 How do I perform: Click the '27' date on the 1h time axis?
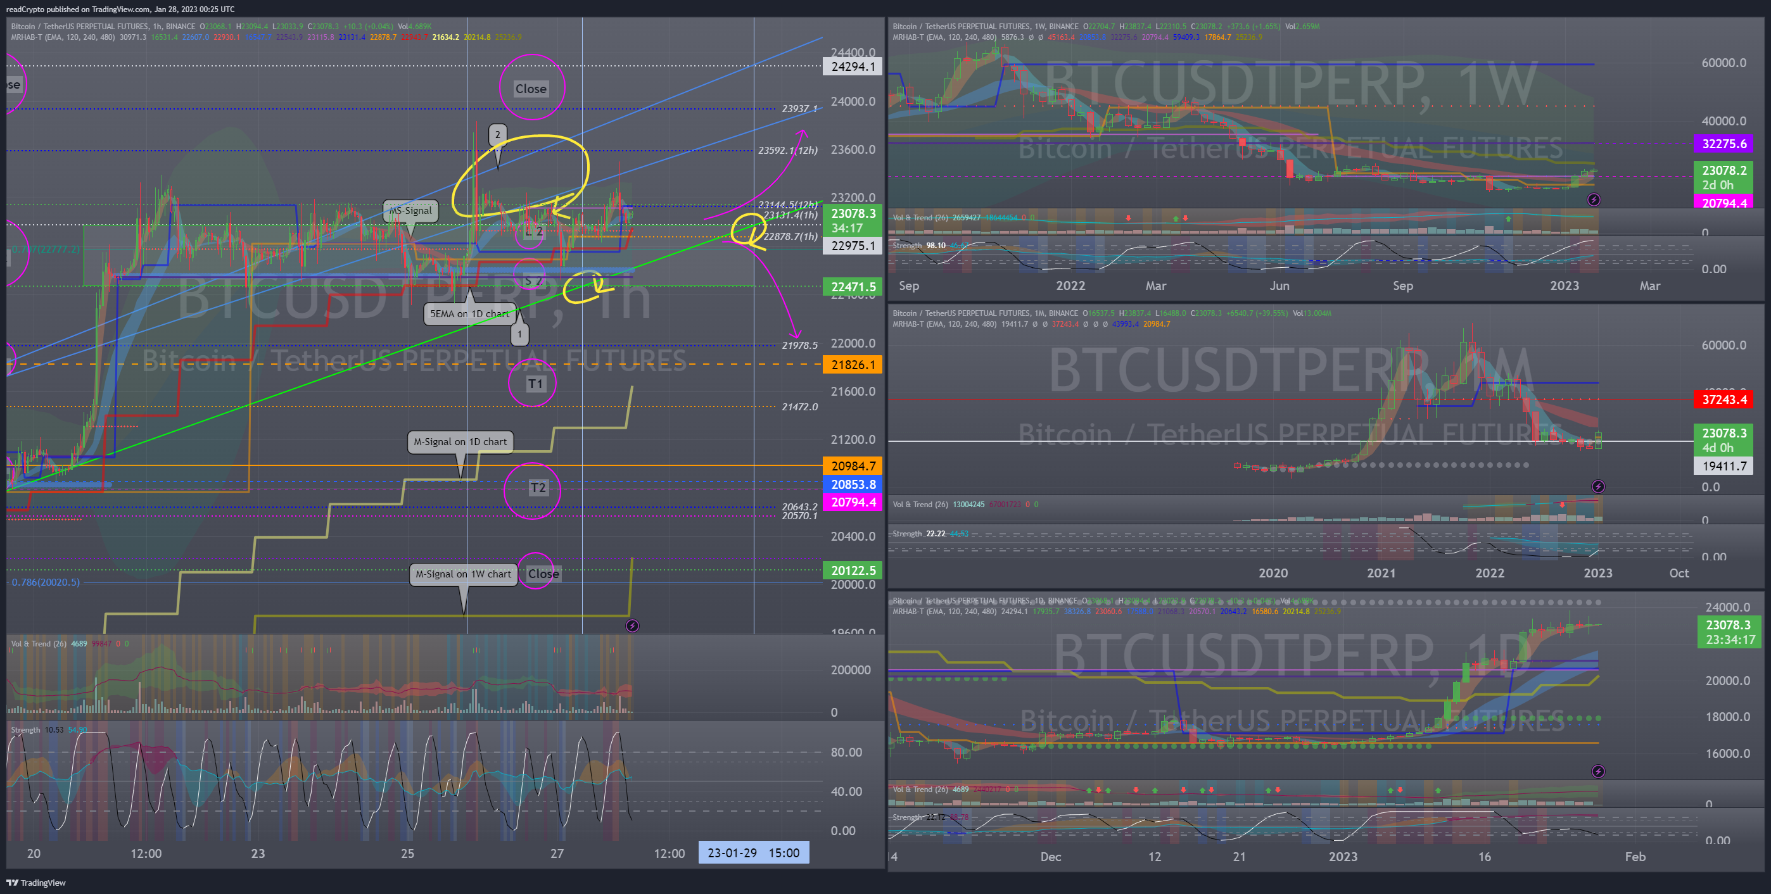(557, 853)
